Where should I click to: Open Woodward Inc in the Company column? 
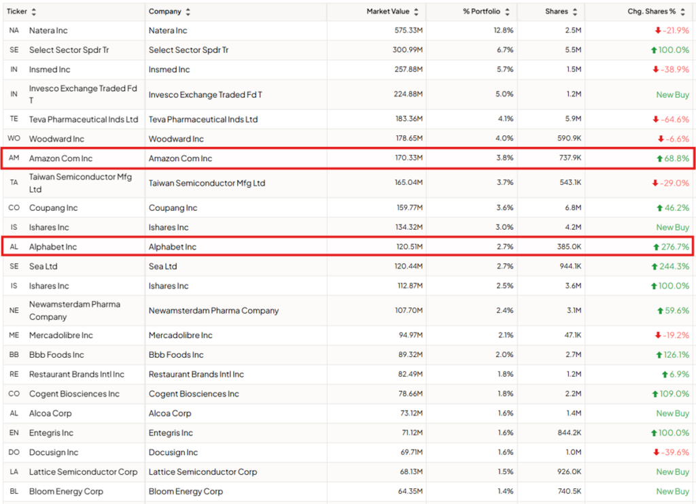click(176, 139)
